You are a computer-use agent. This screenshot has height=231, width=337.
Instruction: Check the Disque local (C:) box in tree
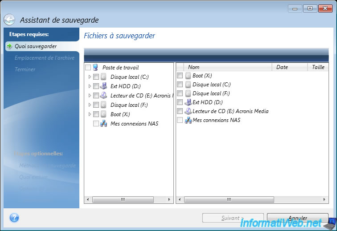tap(96, 77)
